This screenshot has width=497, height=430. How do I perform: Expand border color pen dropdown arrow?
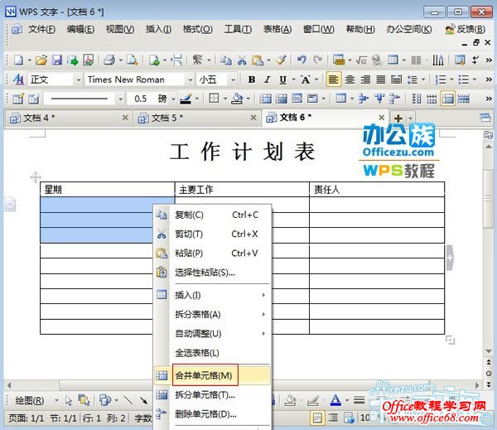pyautogui.click(x=196, y=99)
